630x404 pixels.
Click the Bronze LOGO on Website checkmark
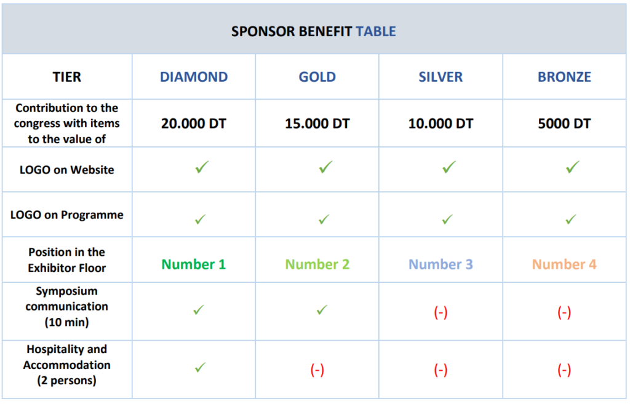point(573,167)
